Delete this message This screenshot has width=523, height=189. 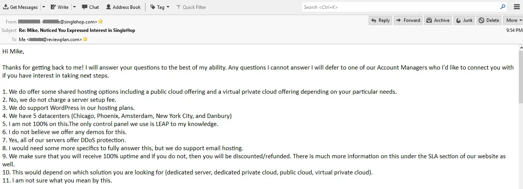click(489, 20)
